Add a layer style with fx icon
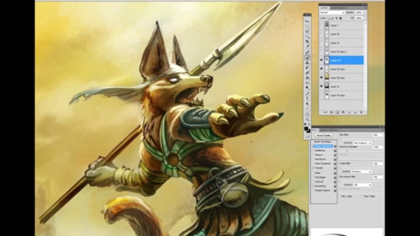This screenshot has width=420, height=236. click(x=331, y=112)
